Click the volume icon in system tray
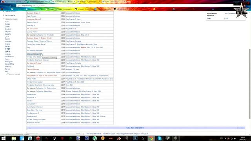The image size is (251, 141). click(235, 138)
